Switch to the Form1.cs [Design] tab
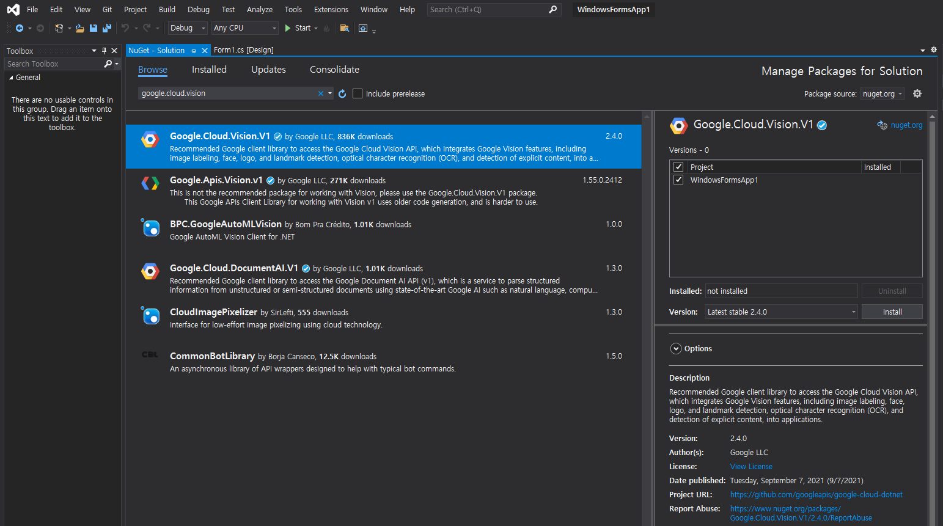The width and height of the screenshot is (943, 526). 244,50
